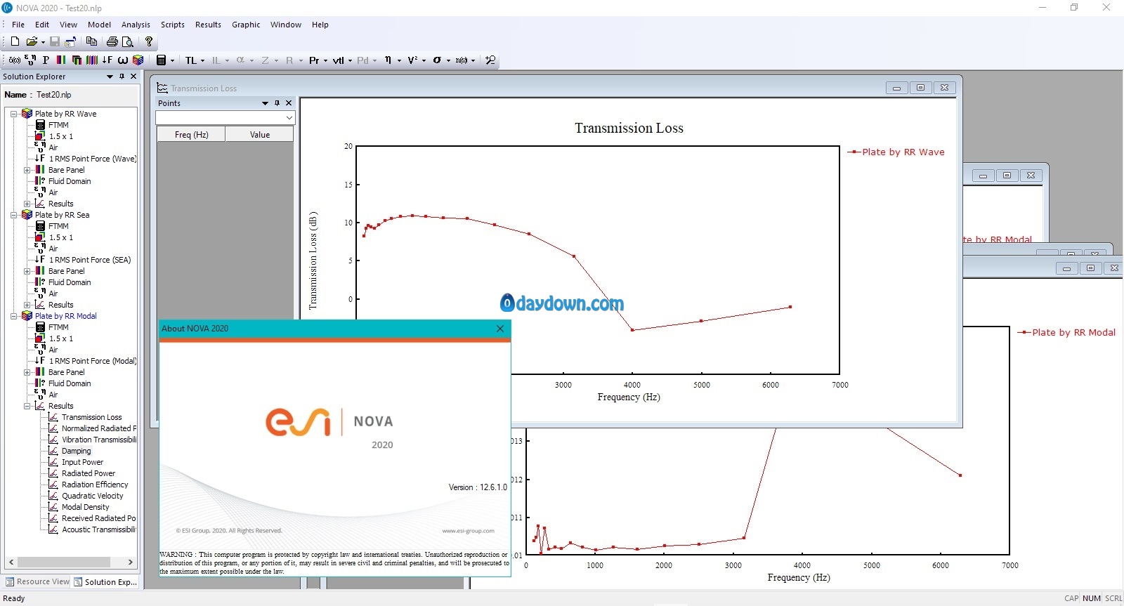Select Radiation Efficiency result item
The image size is (1124, 606).
[95, 485]
